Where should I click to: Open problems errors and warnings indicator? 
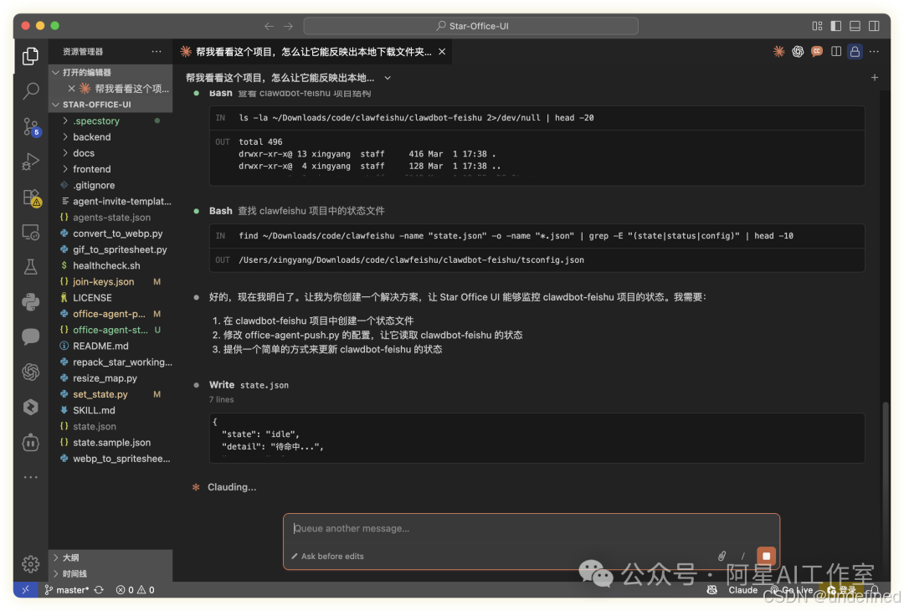tap(136, 590)
